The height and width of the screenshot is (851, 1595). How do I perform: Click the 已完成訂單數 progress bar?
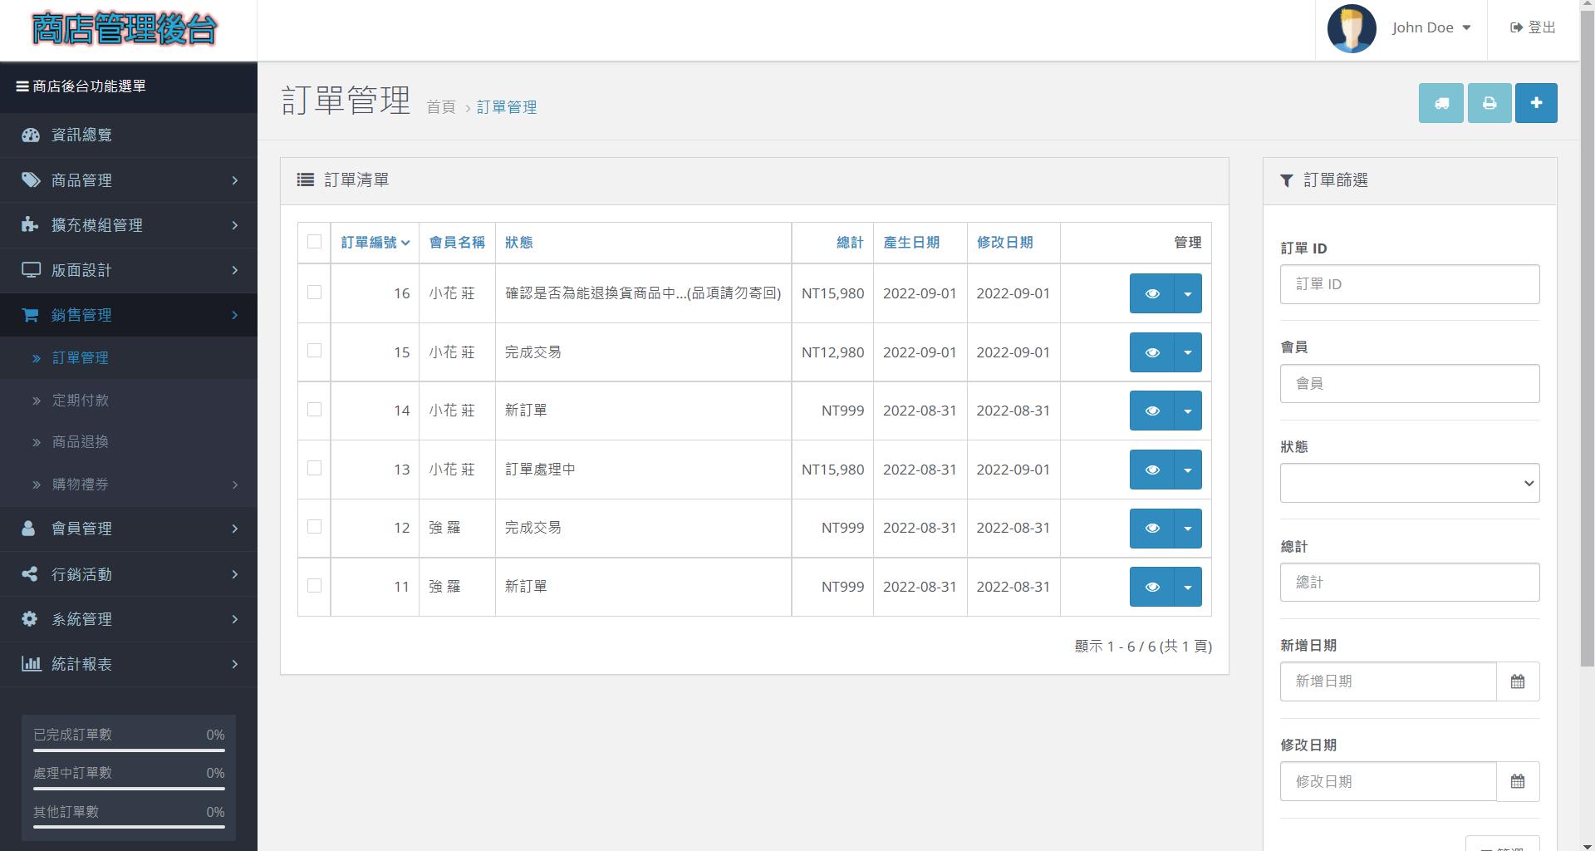pos(129,750)
